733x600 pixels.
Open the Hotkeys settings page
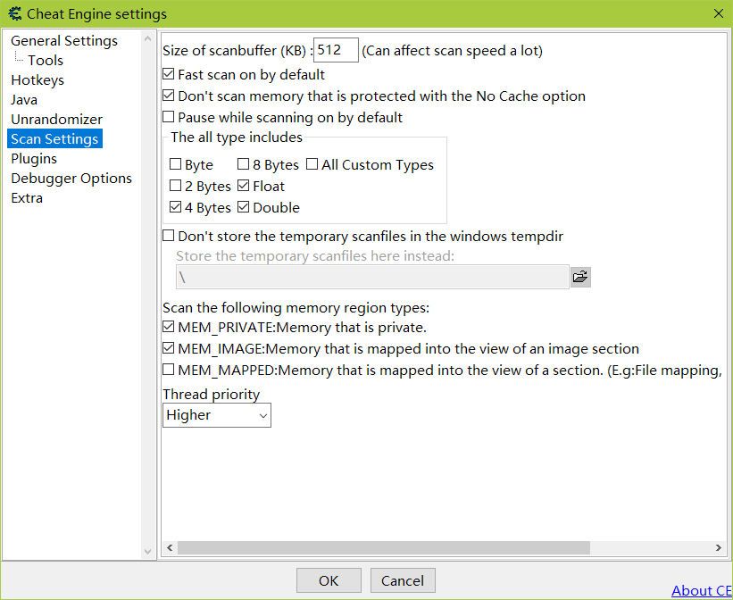tap(37, 80)
